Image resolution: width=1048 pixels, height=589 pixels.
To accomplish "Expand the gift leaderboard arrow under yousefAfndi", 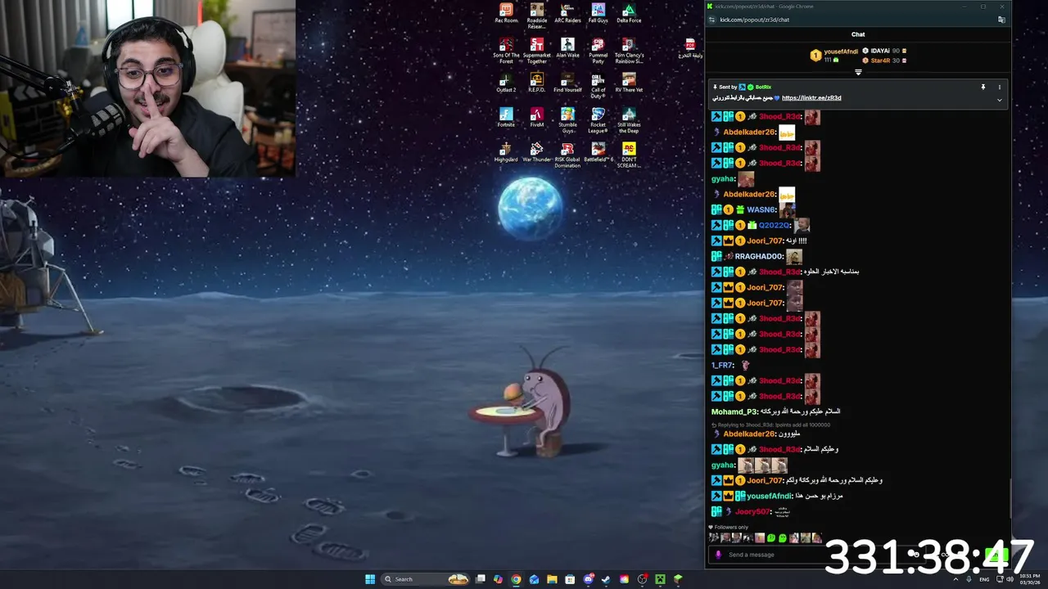I will 858,72.
